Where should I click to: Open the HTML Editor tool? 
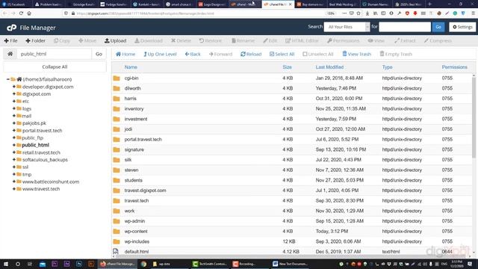[x=302, y=40]
